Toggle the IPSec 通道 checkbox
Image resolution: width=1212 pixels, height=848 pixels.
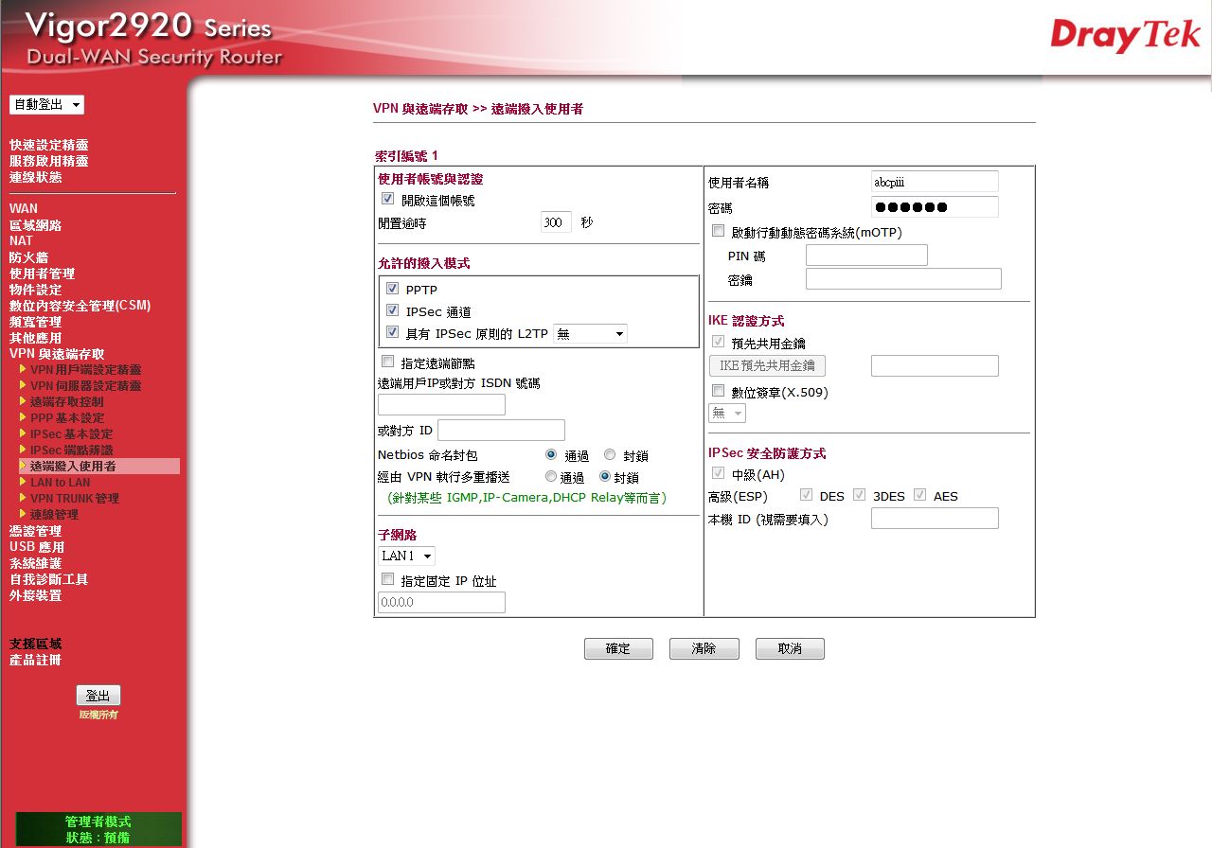click(392, 310)
